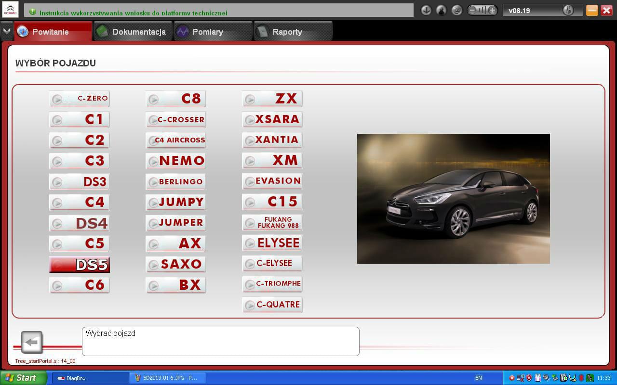Image resolution: width=617 pixels, height=385 pixels.
Task: Click the download arrow icon in top bar
Action: pos(426,10)
